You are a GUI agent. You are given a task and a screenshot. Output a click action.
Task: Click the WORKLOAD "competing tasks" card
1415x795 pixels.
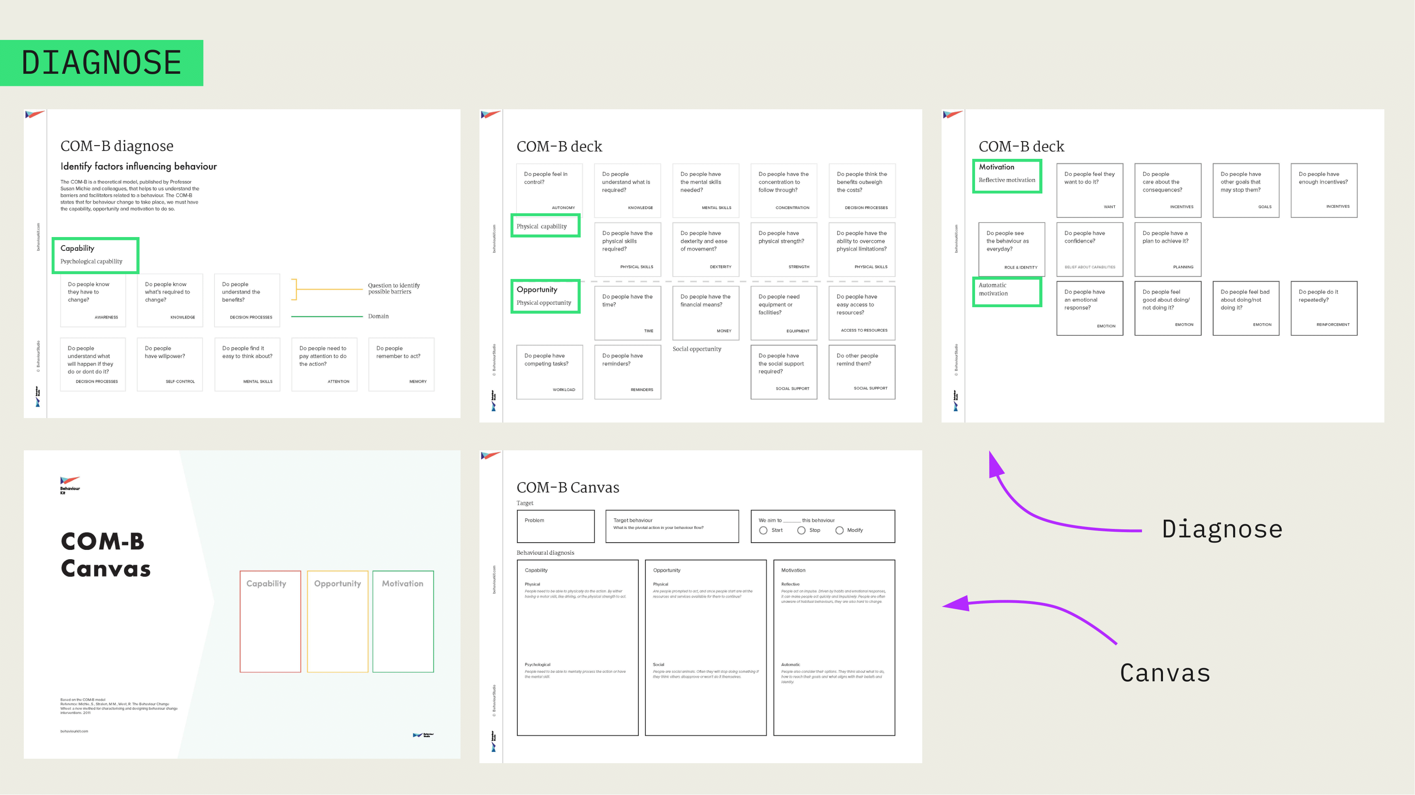point(549,372)
